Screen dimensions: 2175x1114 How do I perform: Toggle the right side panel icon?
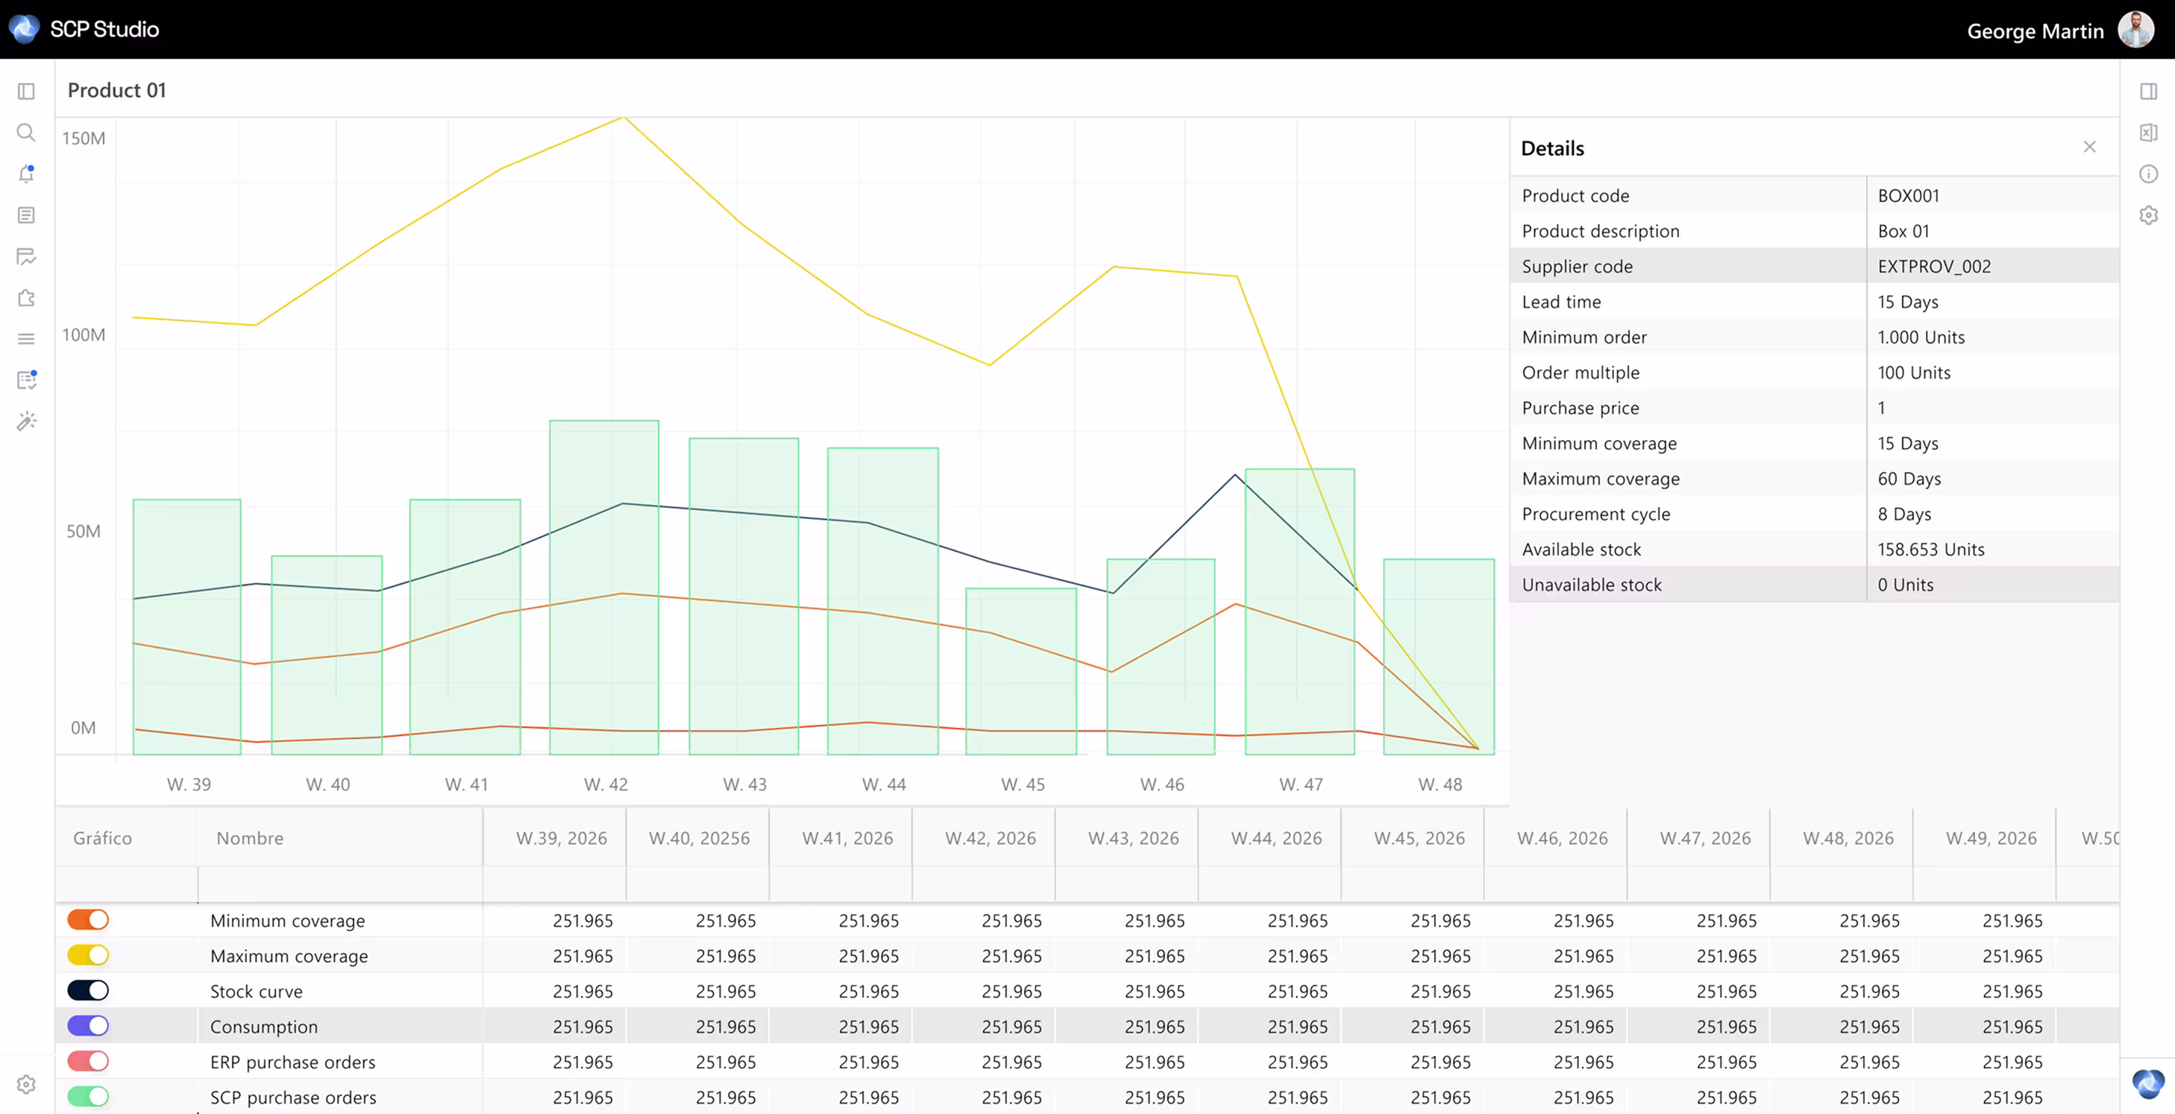click(x=2149, y=91)
